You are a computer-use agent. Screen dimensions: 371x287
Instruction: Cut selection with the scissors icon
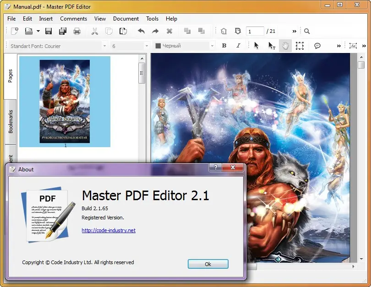pos(95,31)
